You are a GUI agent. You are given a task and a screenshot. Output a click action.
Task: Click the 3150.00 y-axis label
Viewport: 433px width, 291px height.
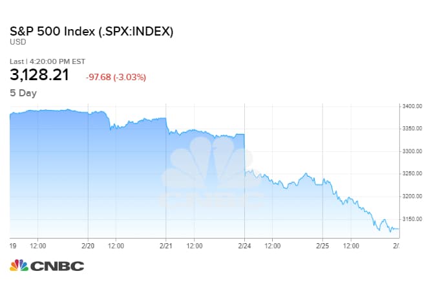coord(412,219)
